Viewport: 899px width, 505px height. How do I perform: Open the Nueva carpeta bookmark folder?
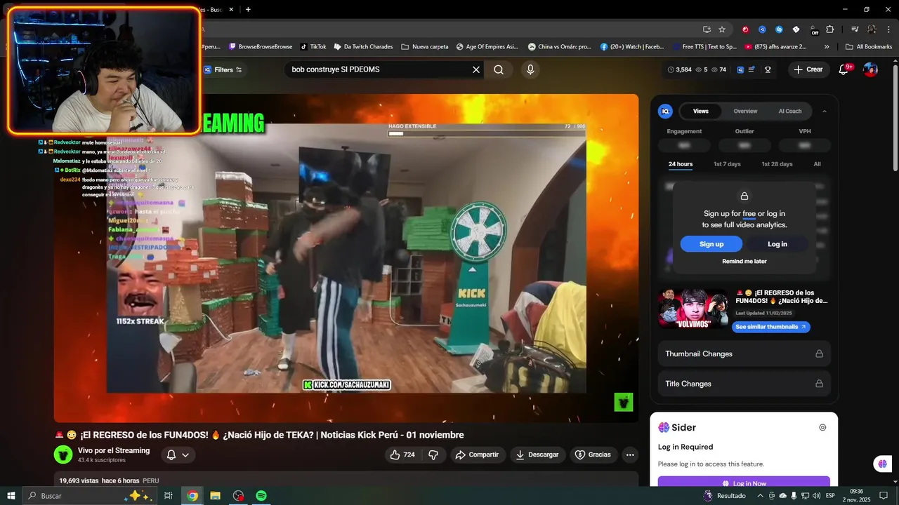[425, 47]
